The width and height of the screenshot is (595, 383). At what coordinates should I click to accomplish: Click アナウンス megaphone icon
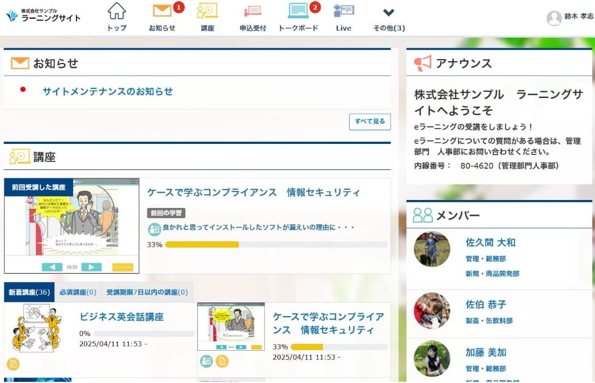[x=423, y=63]
